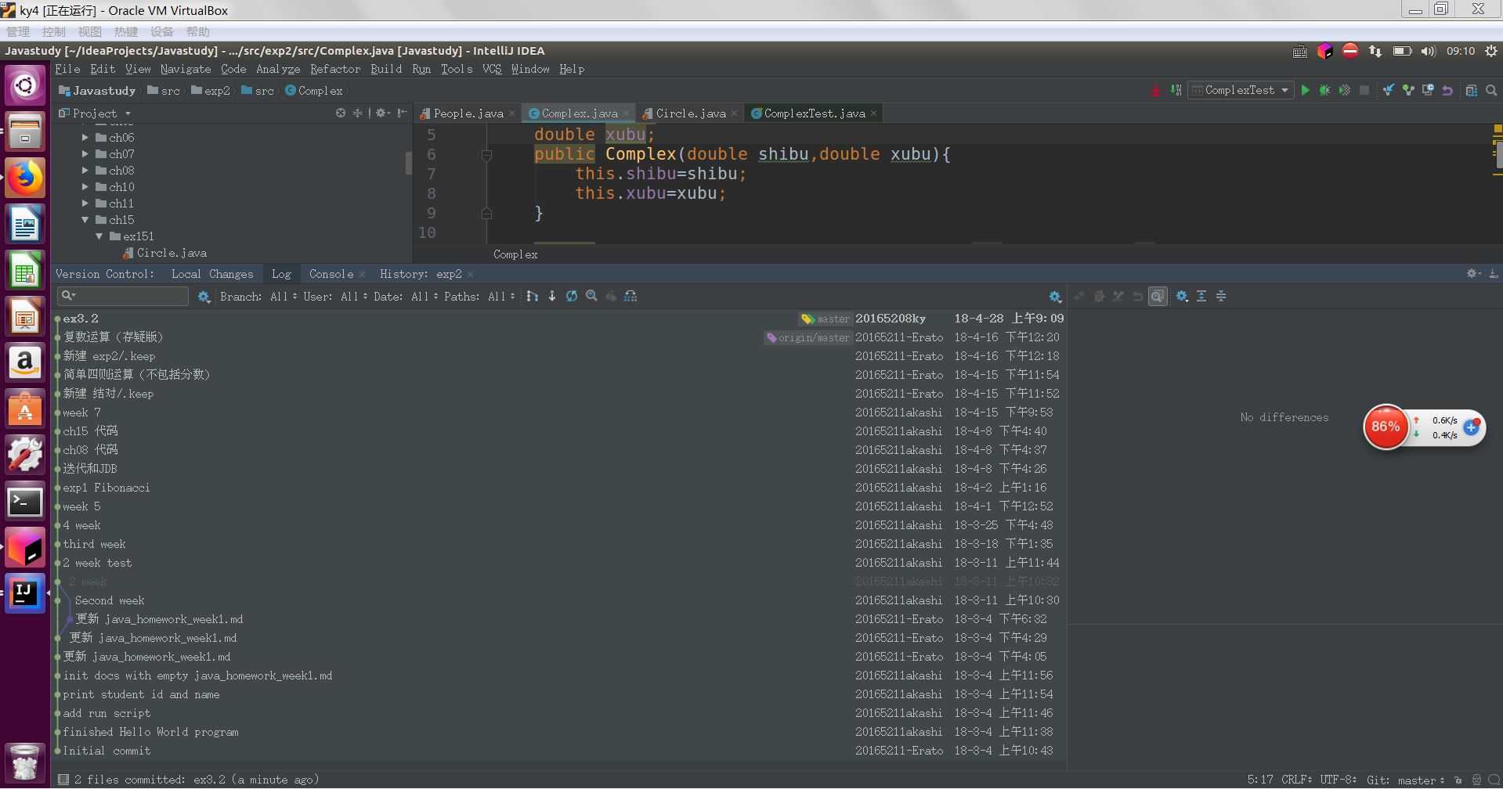Click Show Long Edges arrow icon
Viewport: 1503px width, 789px height.
click(552, 296)
